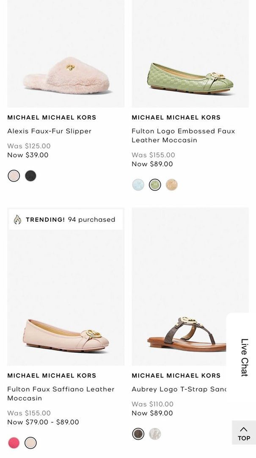Pick brown Aubrey T-Strap Sandal color
The height and width of the screenshot is (458, 256).
click(x=138, y=434)
